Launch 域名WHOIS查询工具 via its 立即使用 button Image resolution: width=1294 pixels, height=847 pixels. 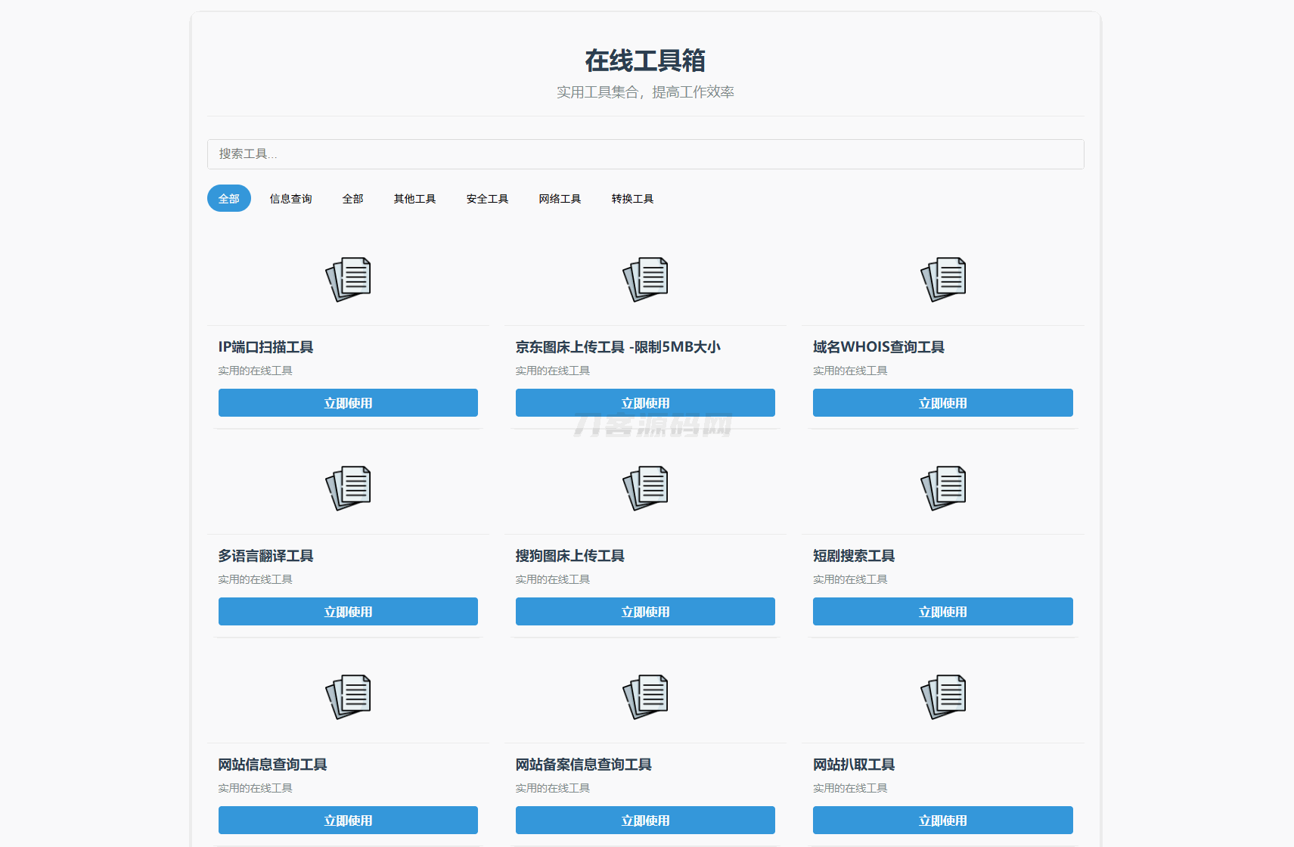[x=942, y=403]
